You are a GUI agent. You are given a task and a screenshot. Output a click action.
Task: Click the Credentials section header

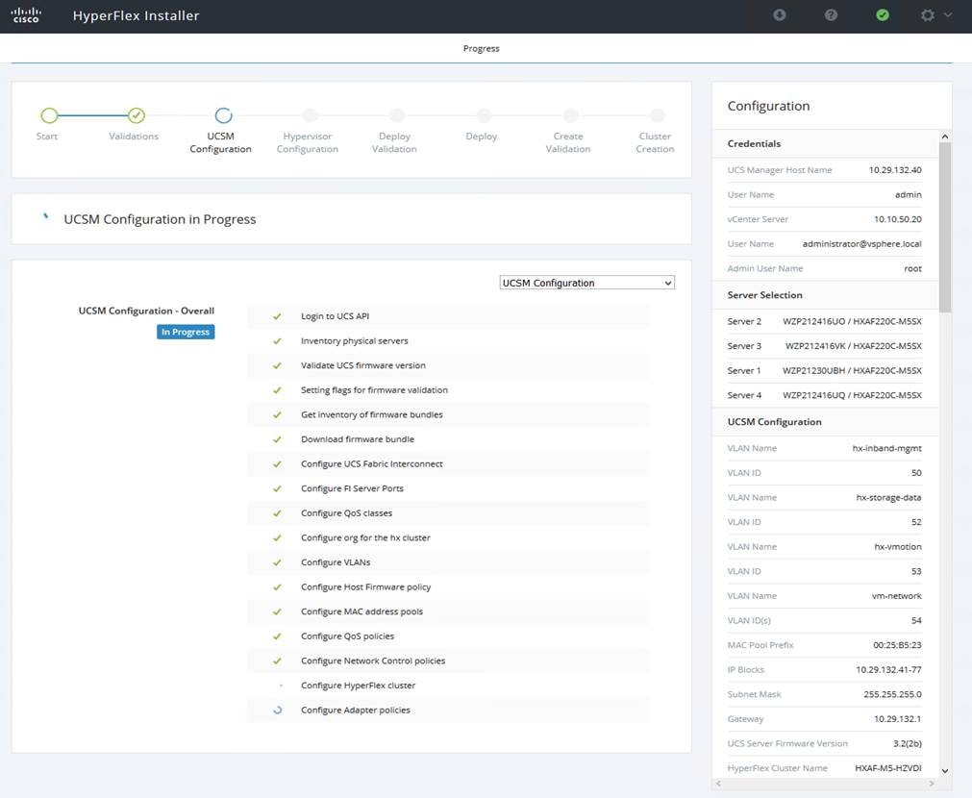tap(825, 143)
